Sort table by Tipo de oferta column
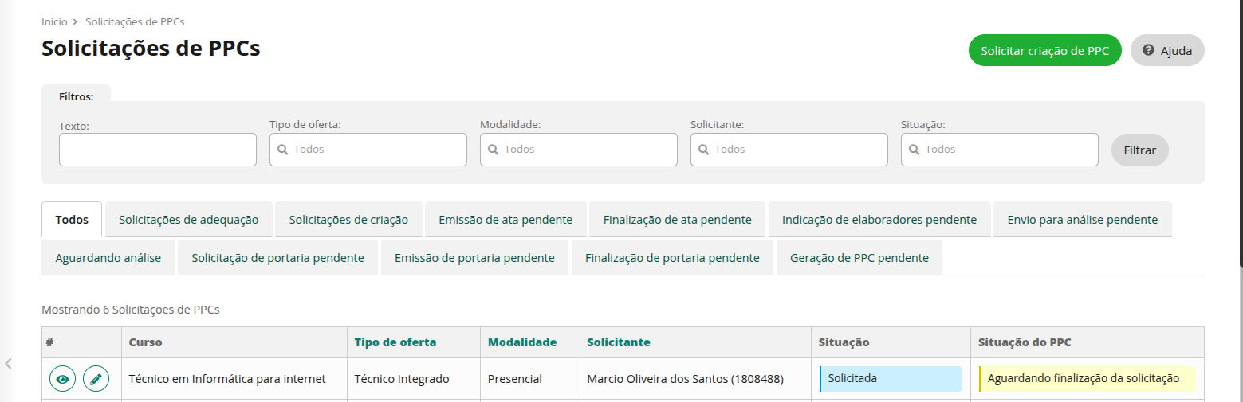1243x402 pixels. pos(395,342)
